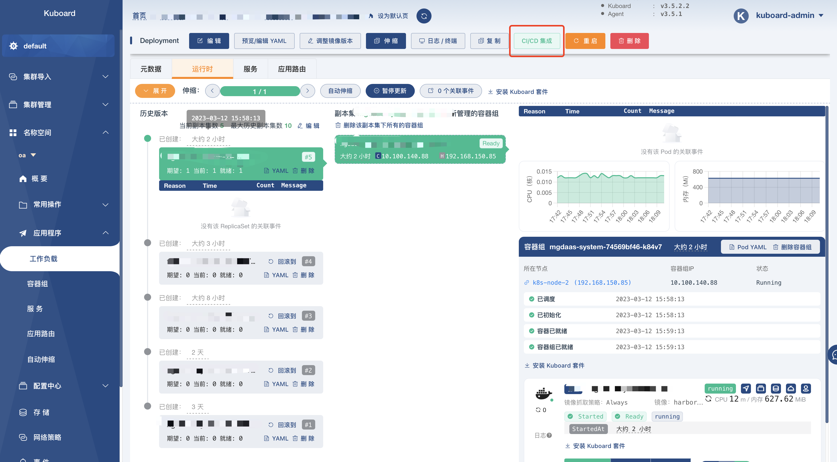837x462 pixels.
Task: Open the notification bell beside 设为默认页
Action: pos(370,15)
